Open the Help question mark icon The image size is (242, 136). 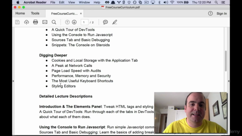pyautogui.click(x=210, y=14)
